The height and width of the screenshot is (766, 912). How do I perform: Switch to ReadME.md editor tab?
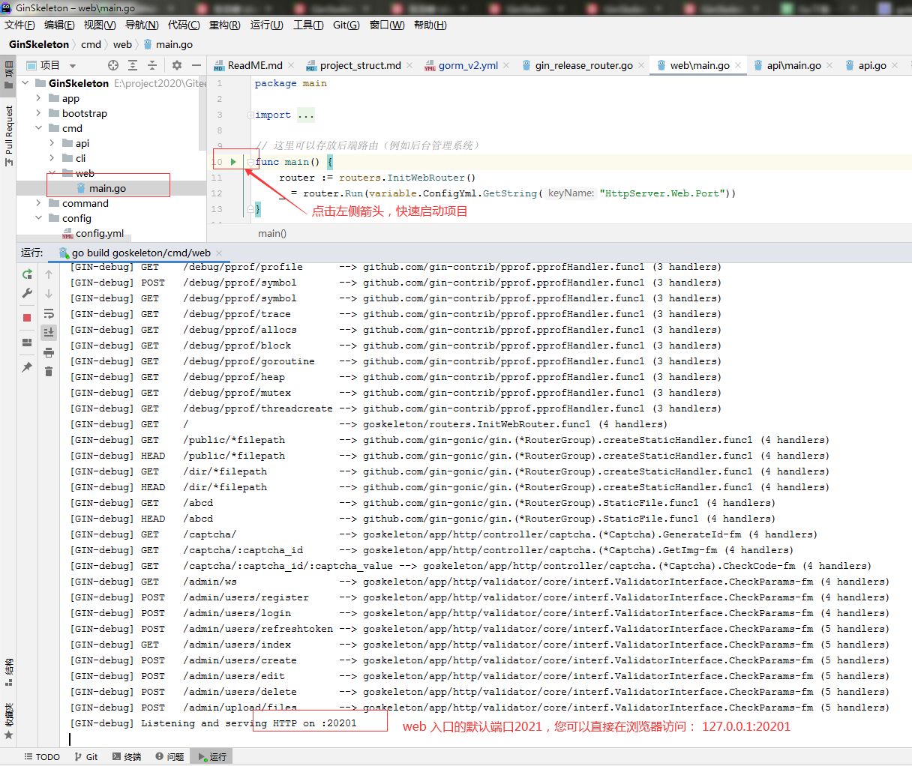pos(255,65)
